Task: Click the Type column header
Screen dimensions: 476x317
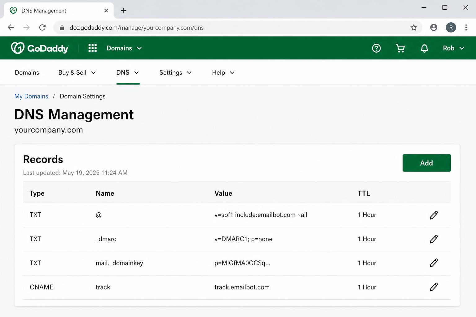Action: 37,193
